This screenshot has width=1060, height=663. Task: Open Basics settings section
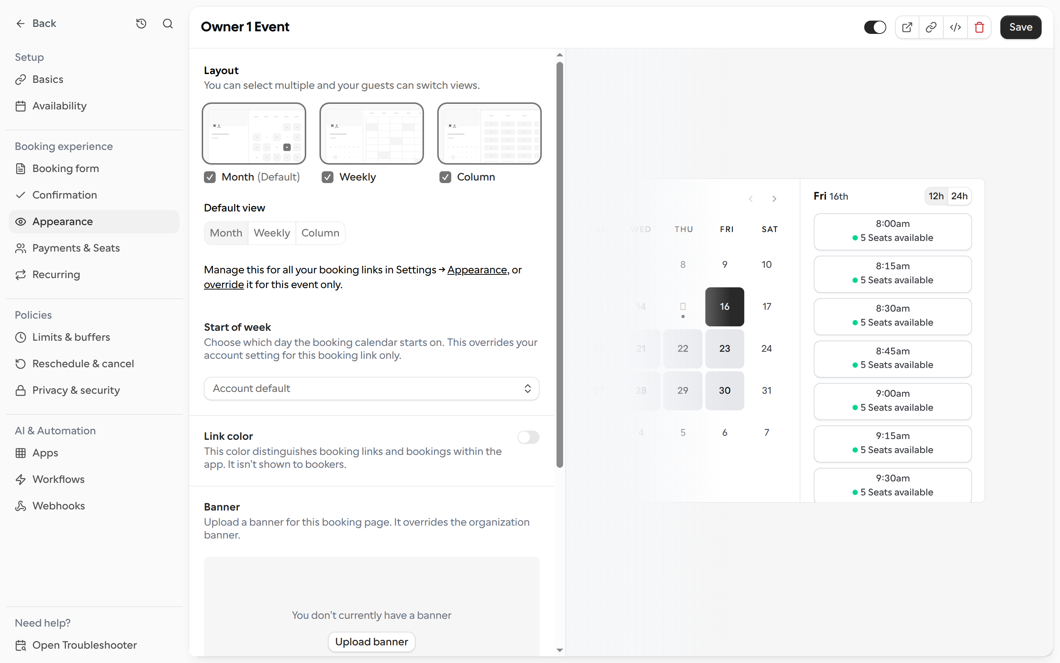click(x=94, y=79)
